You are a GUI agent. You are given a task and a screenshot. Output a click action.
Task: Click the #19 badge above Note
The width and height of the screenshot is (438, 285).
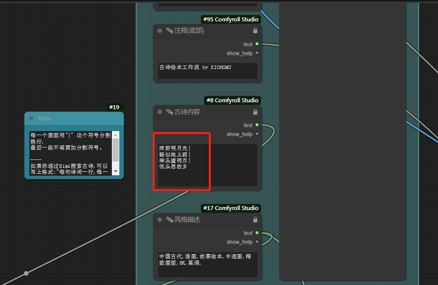114,107
